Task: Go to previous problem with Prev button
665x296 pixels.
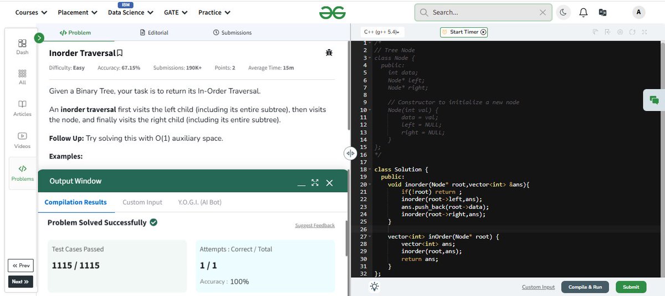Action: point(21,266)
